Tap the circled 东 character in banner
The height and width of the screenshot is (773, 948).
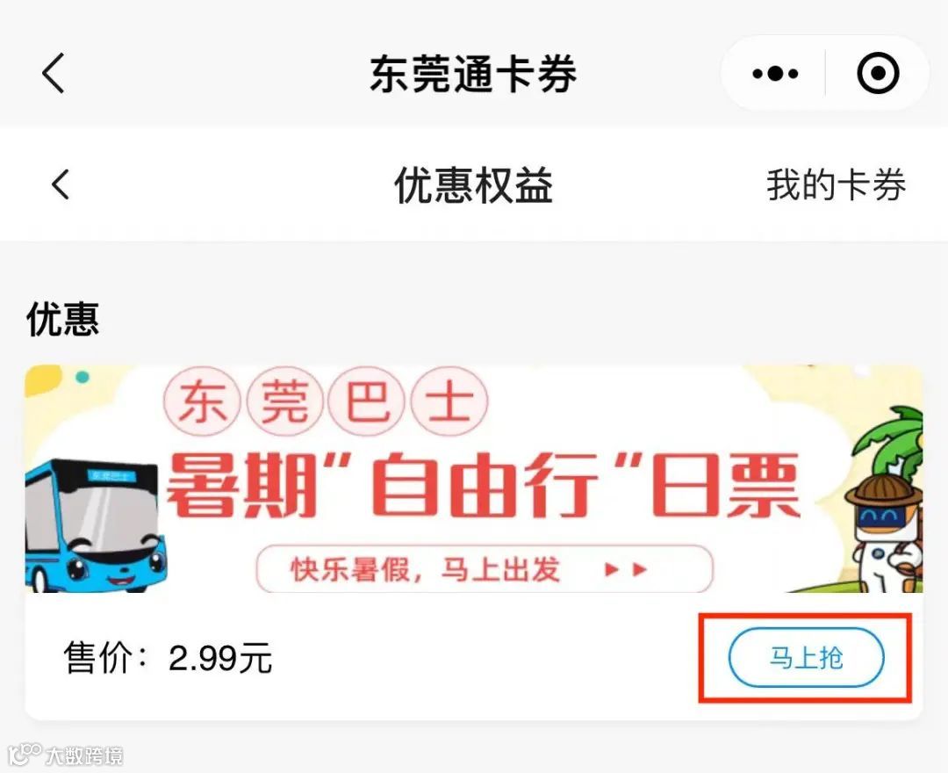point(203,401)
